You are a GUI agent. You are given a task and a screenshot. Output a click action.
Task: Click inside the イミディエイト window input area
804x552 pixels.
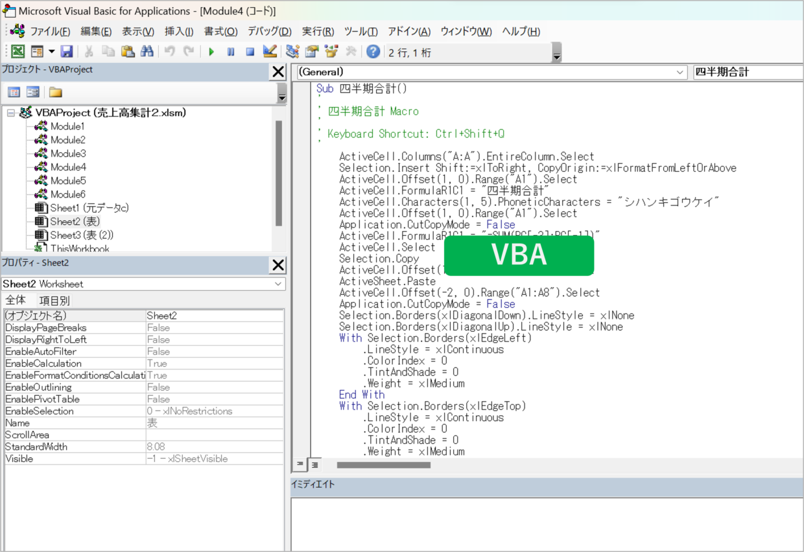pos(547,524)
